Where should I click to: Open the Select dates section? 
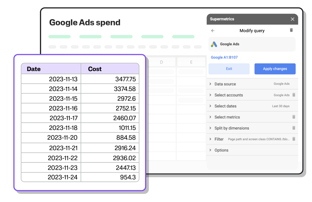click(x=225, y=106)
